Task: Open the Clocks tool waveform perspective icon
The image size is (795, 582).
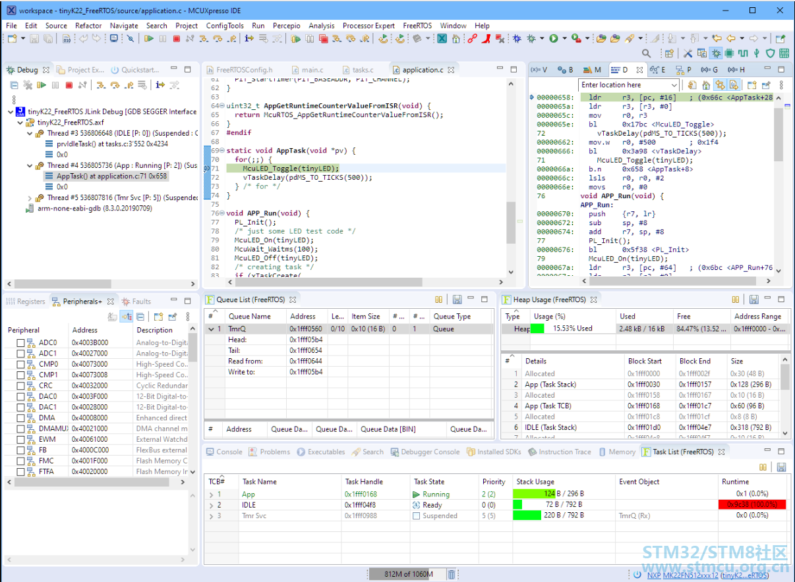Action: pyautogui.click(x=742, y=53)
